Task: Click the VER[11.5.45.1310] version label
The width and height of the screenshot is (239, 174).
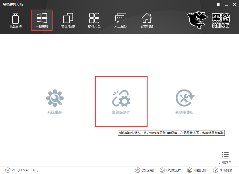Action: pos(25,170)
